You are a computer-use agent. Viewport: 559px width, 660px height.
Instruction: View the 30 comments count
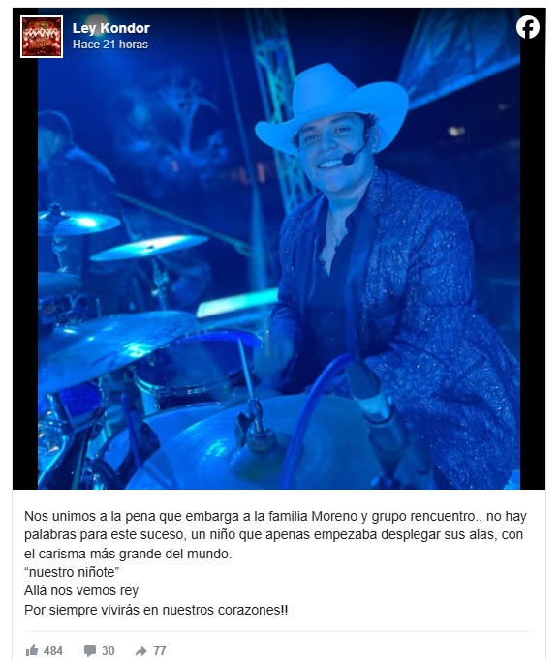pos(109,650)
